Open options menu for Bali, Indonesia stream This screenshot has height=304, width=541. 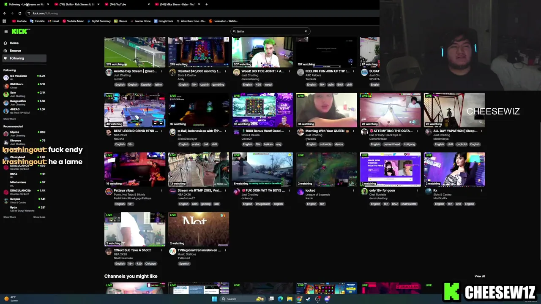click(x=225, y=131)
